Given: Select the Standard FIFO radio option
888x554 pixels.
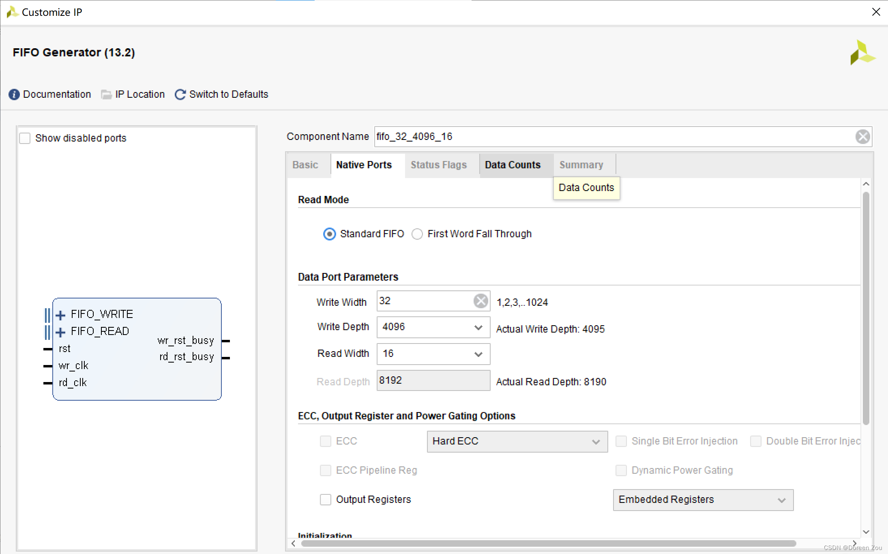Looking at the screenshot, I should point(329,234).
